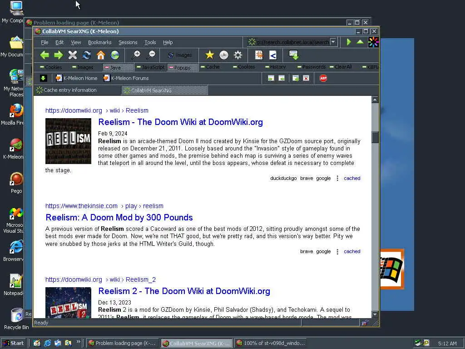Open preferences via the gear icon
Image resolution: width=465 pixels, height=349 pixels.
point(238,55)
